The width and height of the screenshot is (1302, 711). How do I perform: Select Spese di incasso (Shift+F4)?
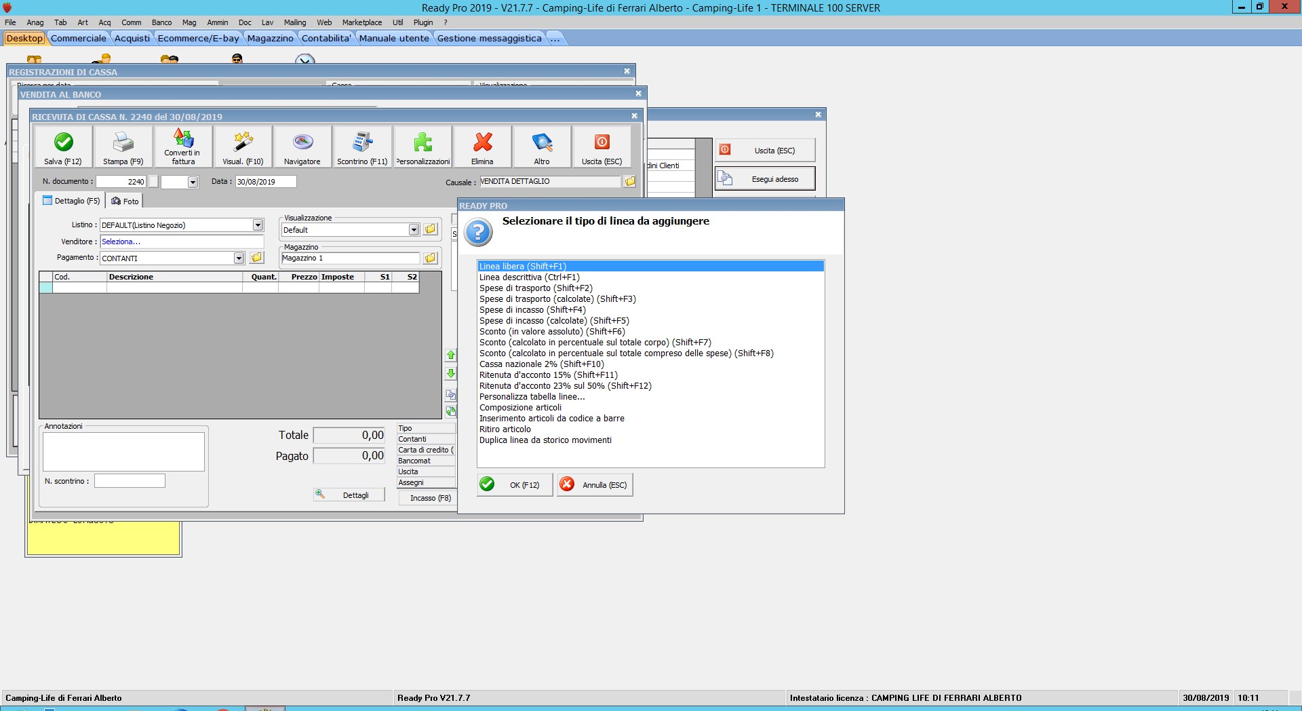pyautogui.click(x=650, y=309)
